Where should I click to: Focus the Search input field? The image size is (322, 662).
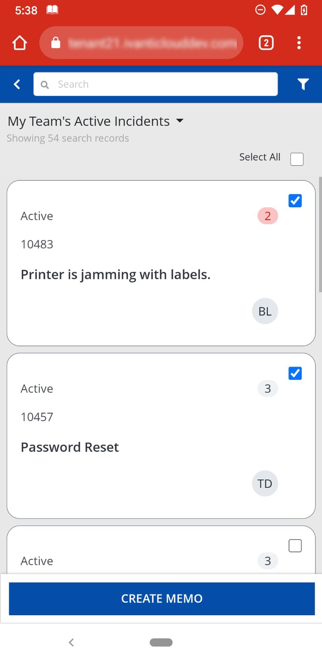click(161, 84)
